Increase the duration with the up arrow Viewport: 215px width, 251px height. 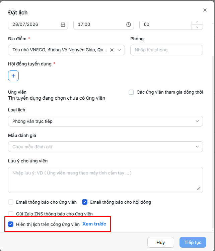[197, 22]
